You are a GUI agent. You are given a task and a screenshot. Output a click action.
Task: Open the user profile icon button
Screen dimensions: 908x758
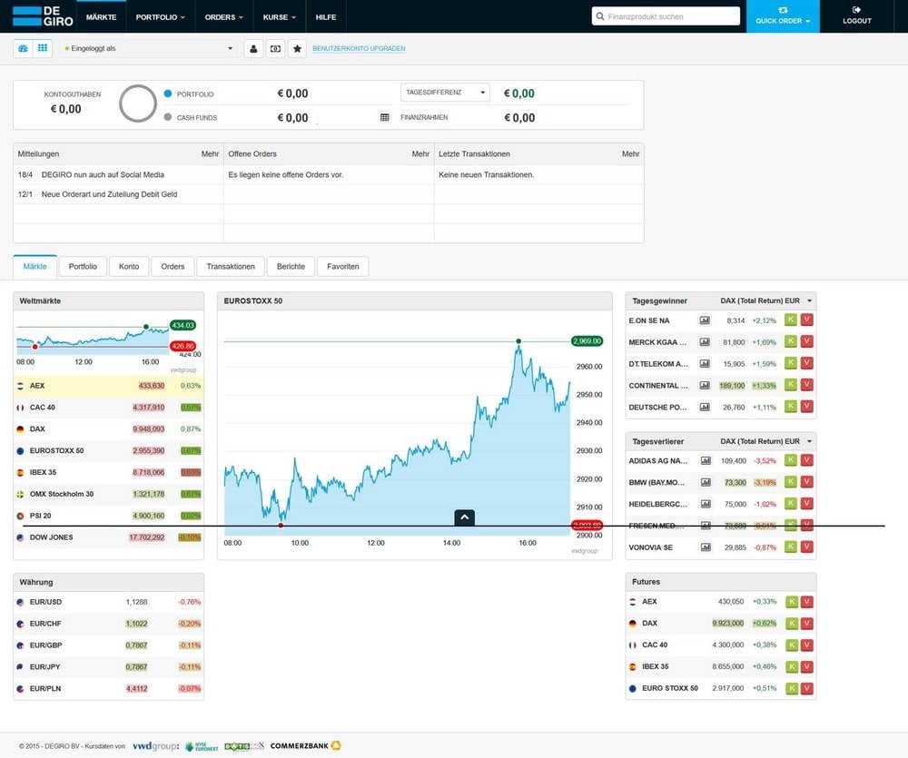(x=253, y=49)
